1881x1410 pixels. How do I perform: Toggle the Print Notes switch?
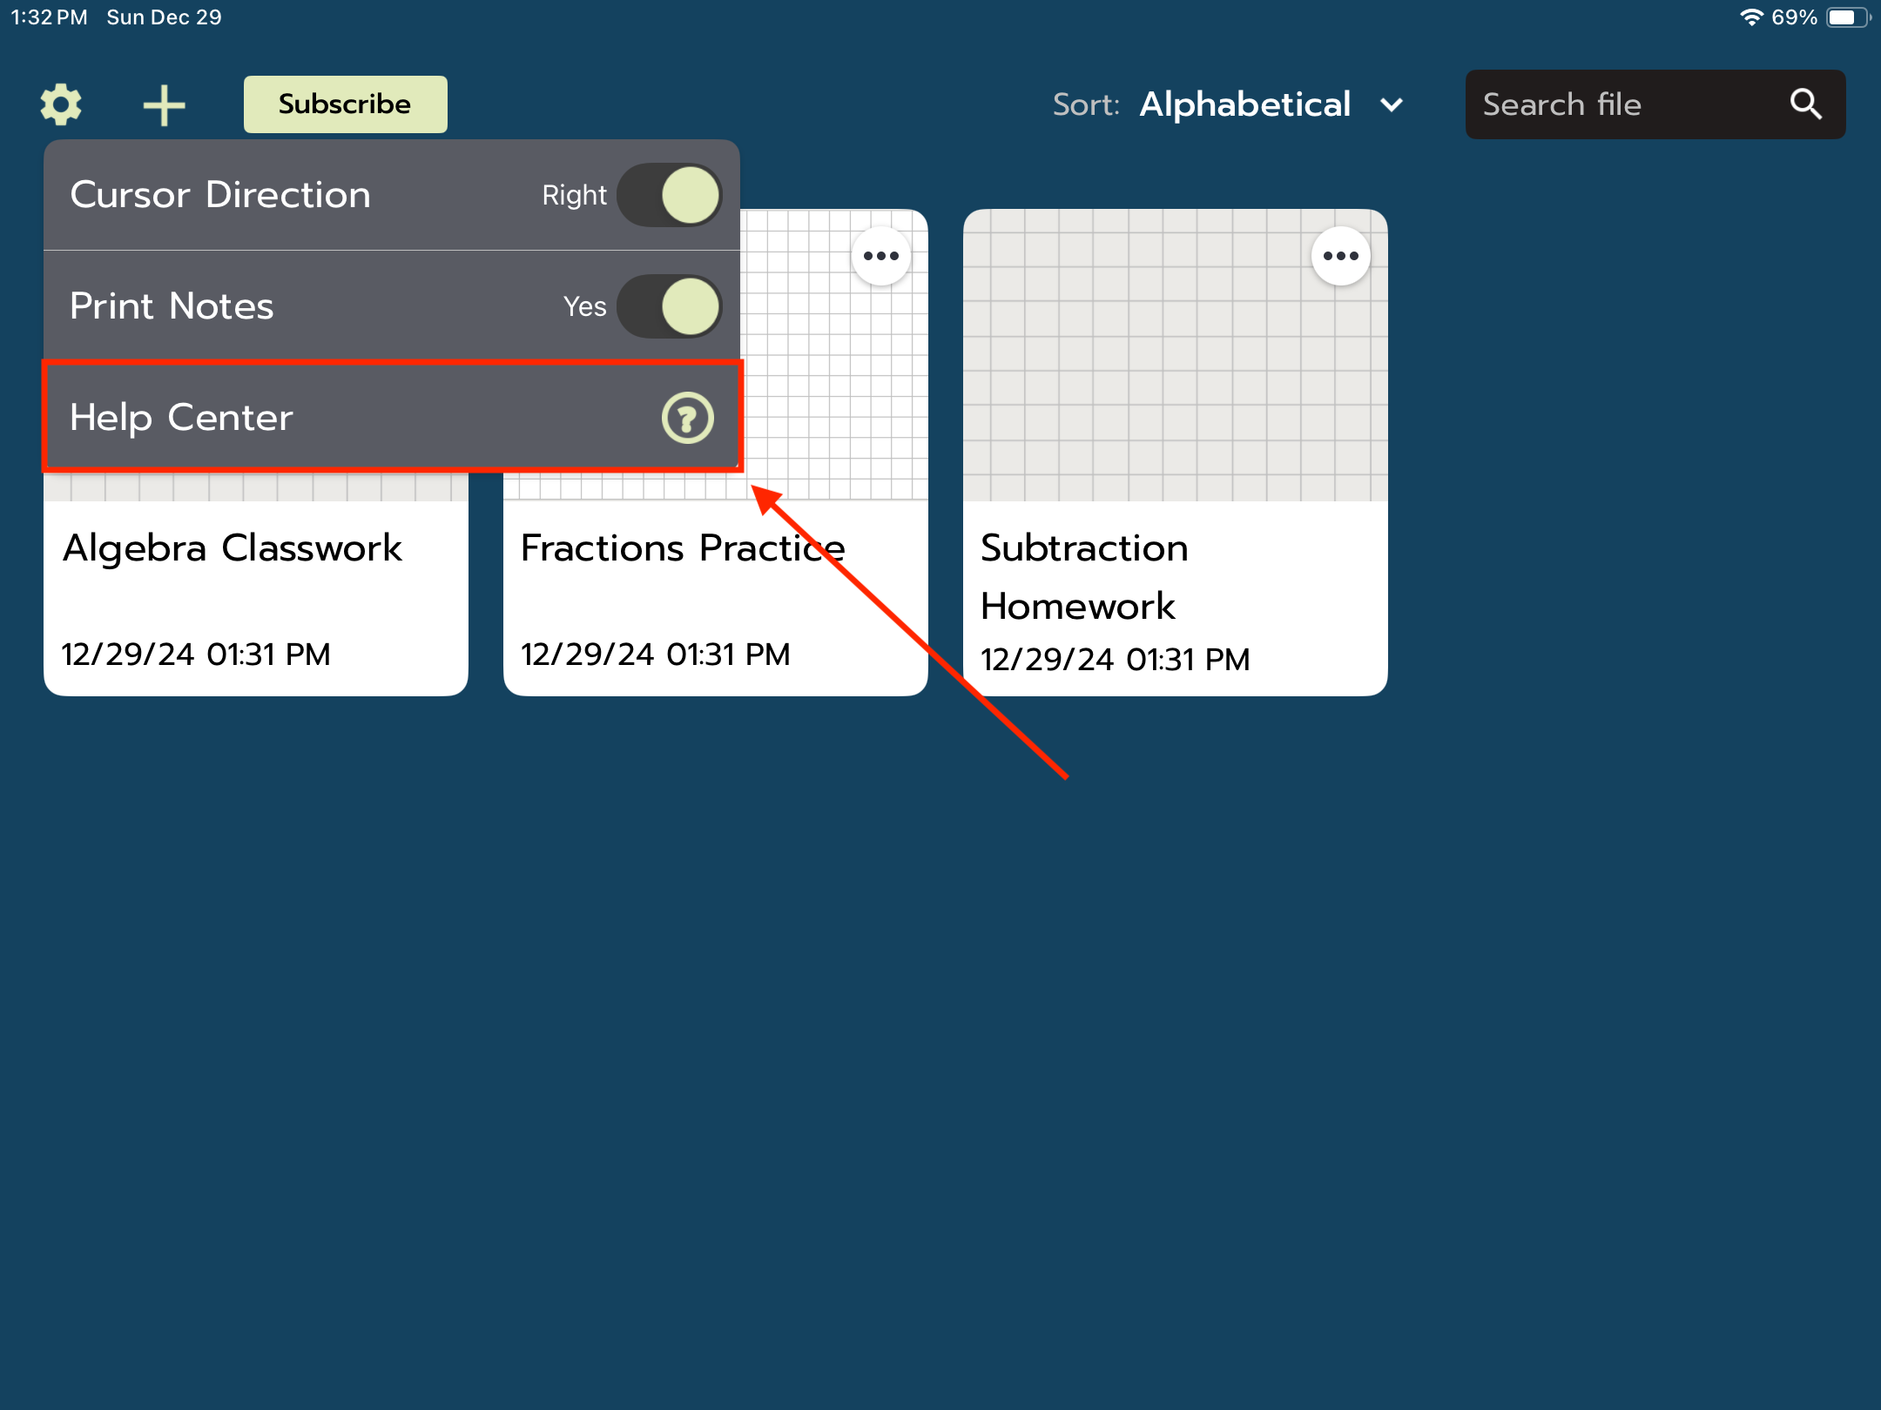(669, 306)
